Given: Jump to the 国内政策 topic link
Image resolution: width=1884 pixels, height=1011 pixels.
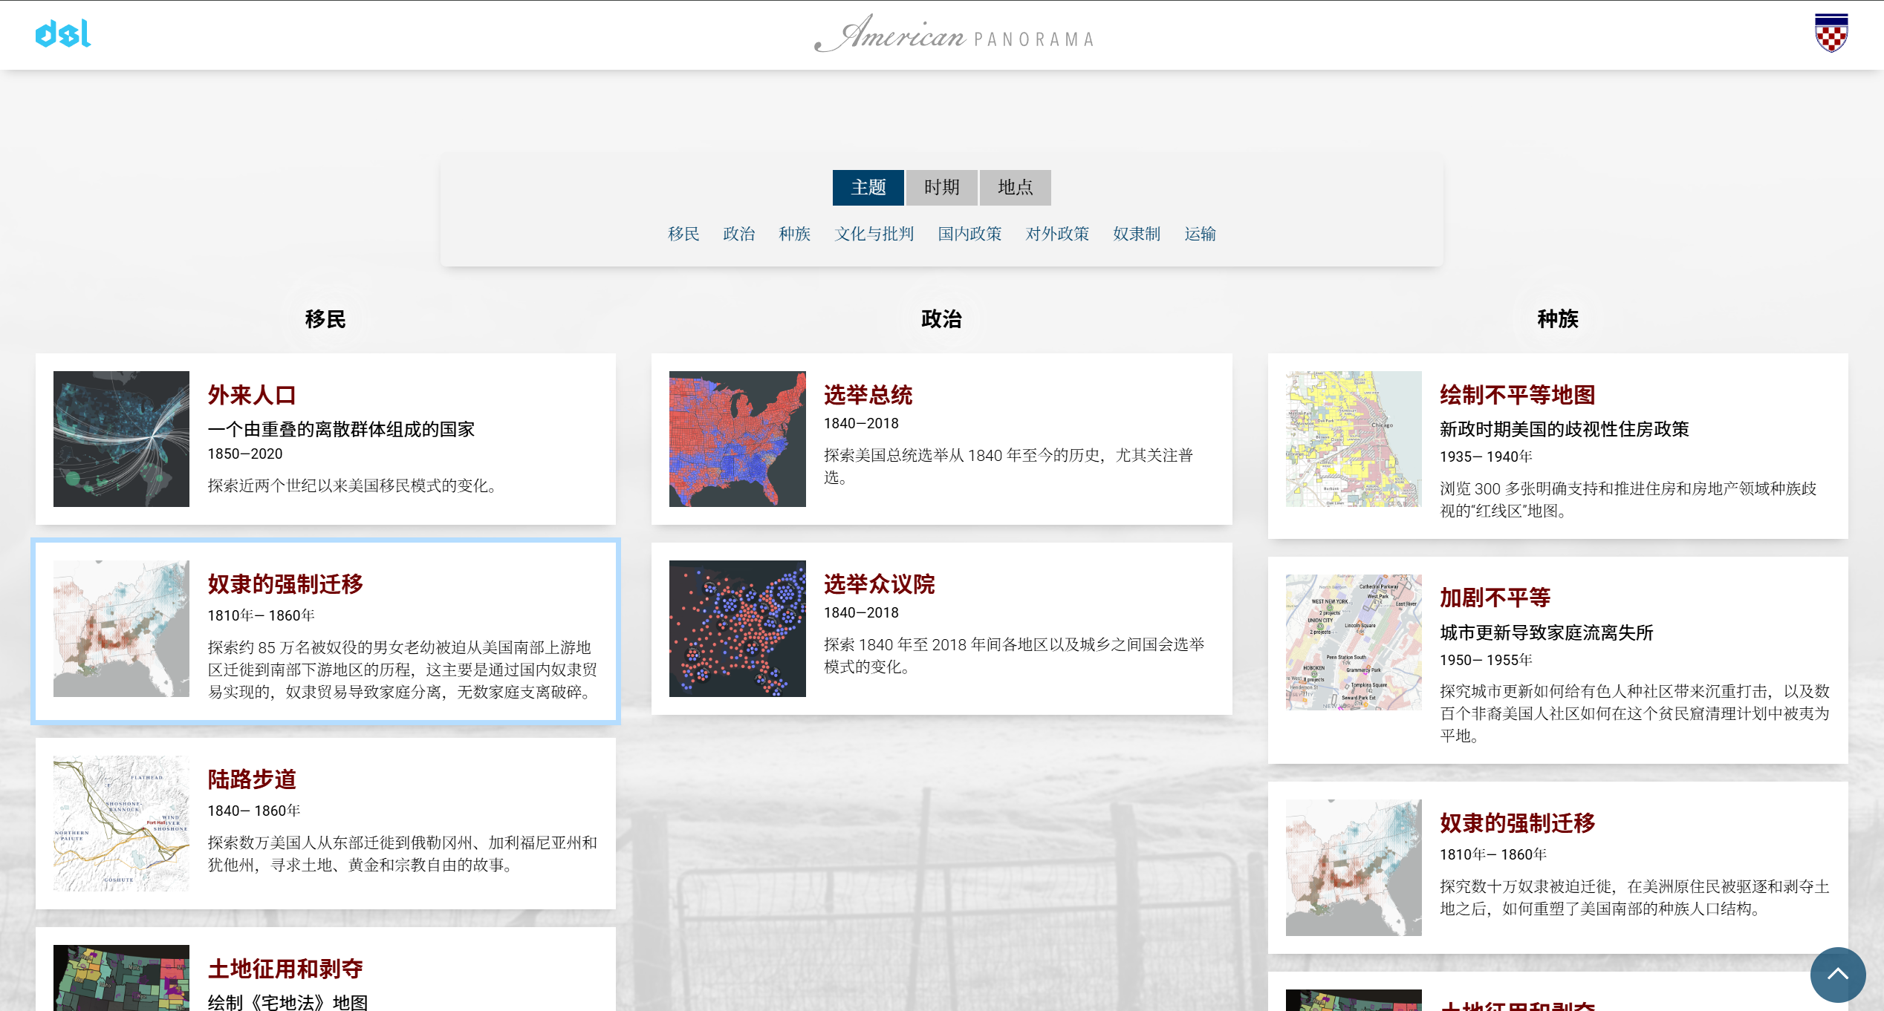Looking at the screenshot, I should coord(969,234).
